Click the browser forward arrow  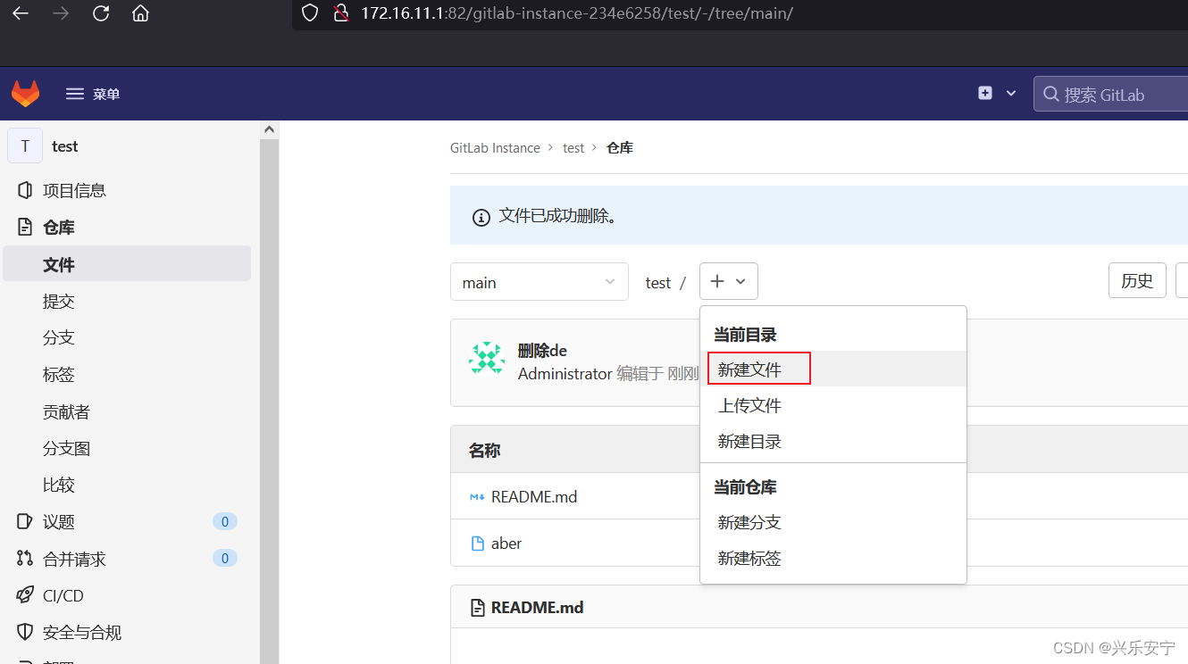click(61, 13)
